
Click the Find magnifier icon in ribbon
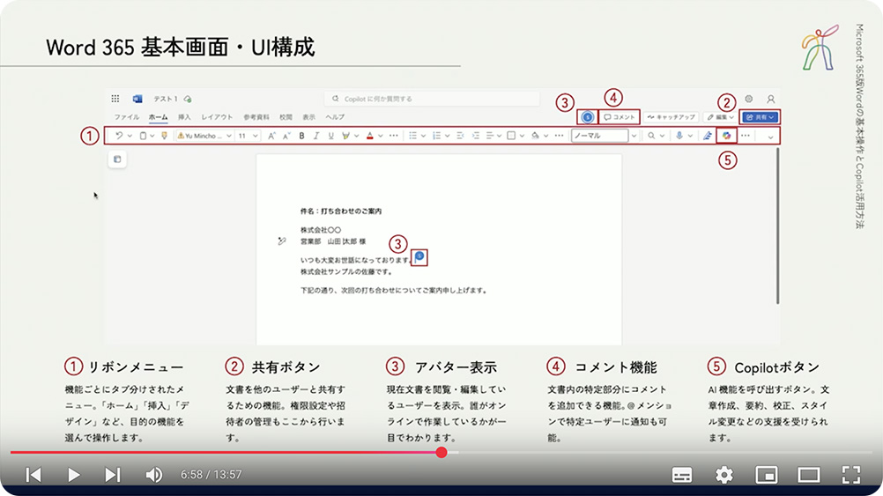(651, 136)
